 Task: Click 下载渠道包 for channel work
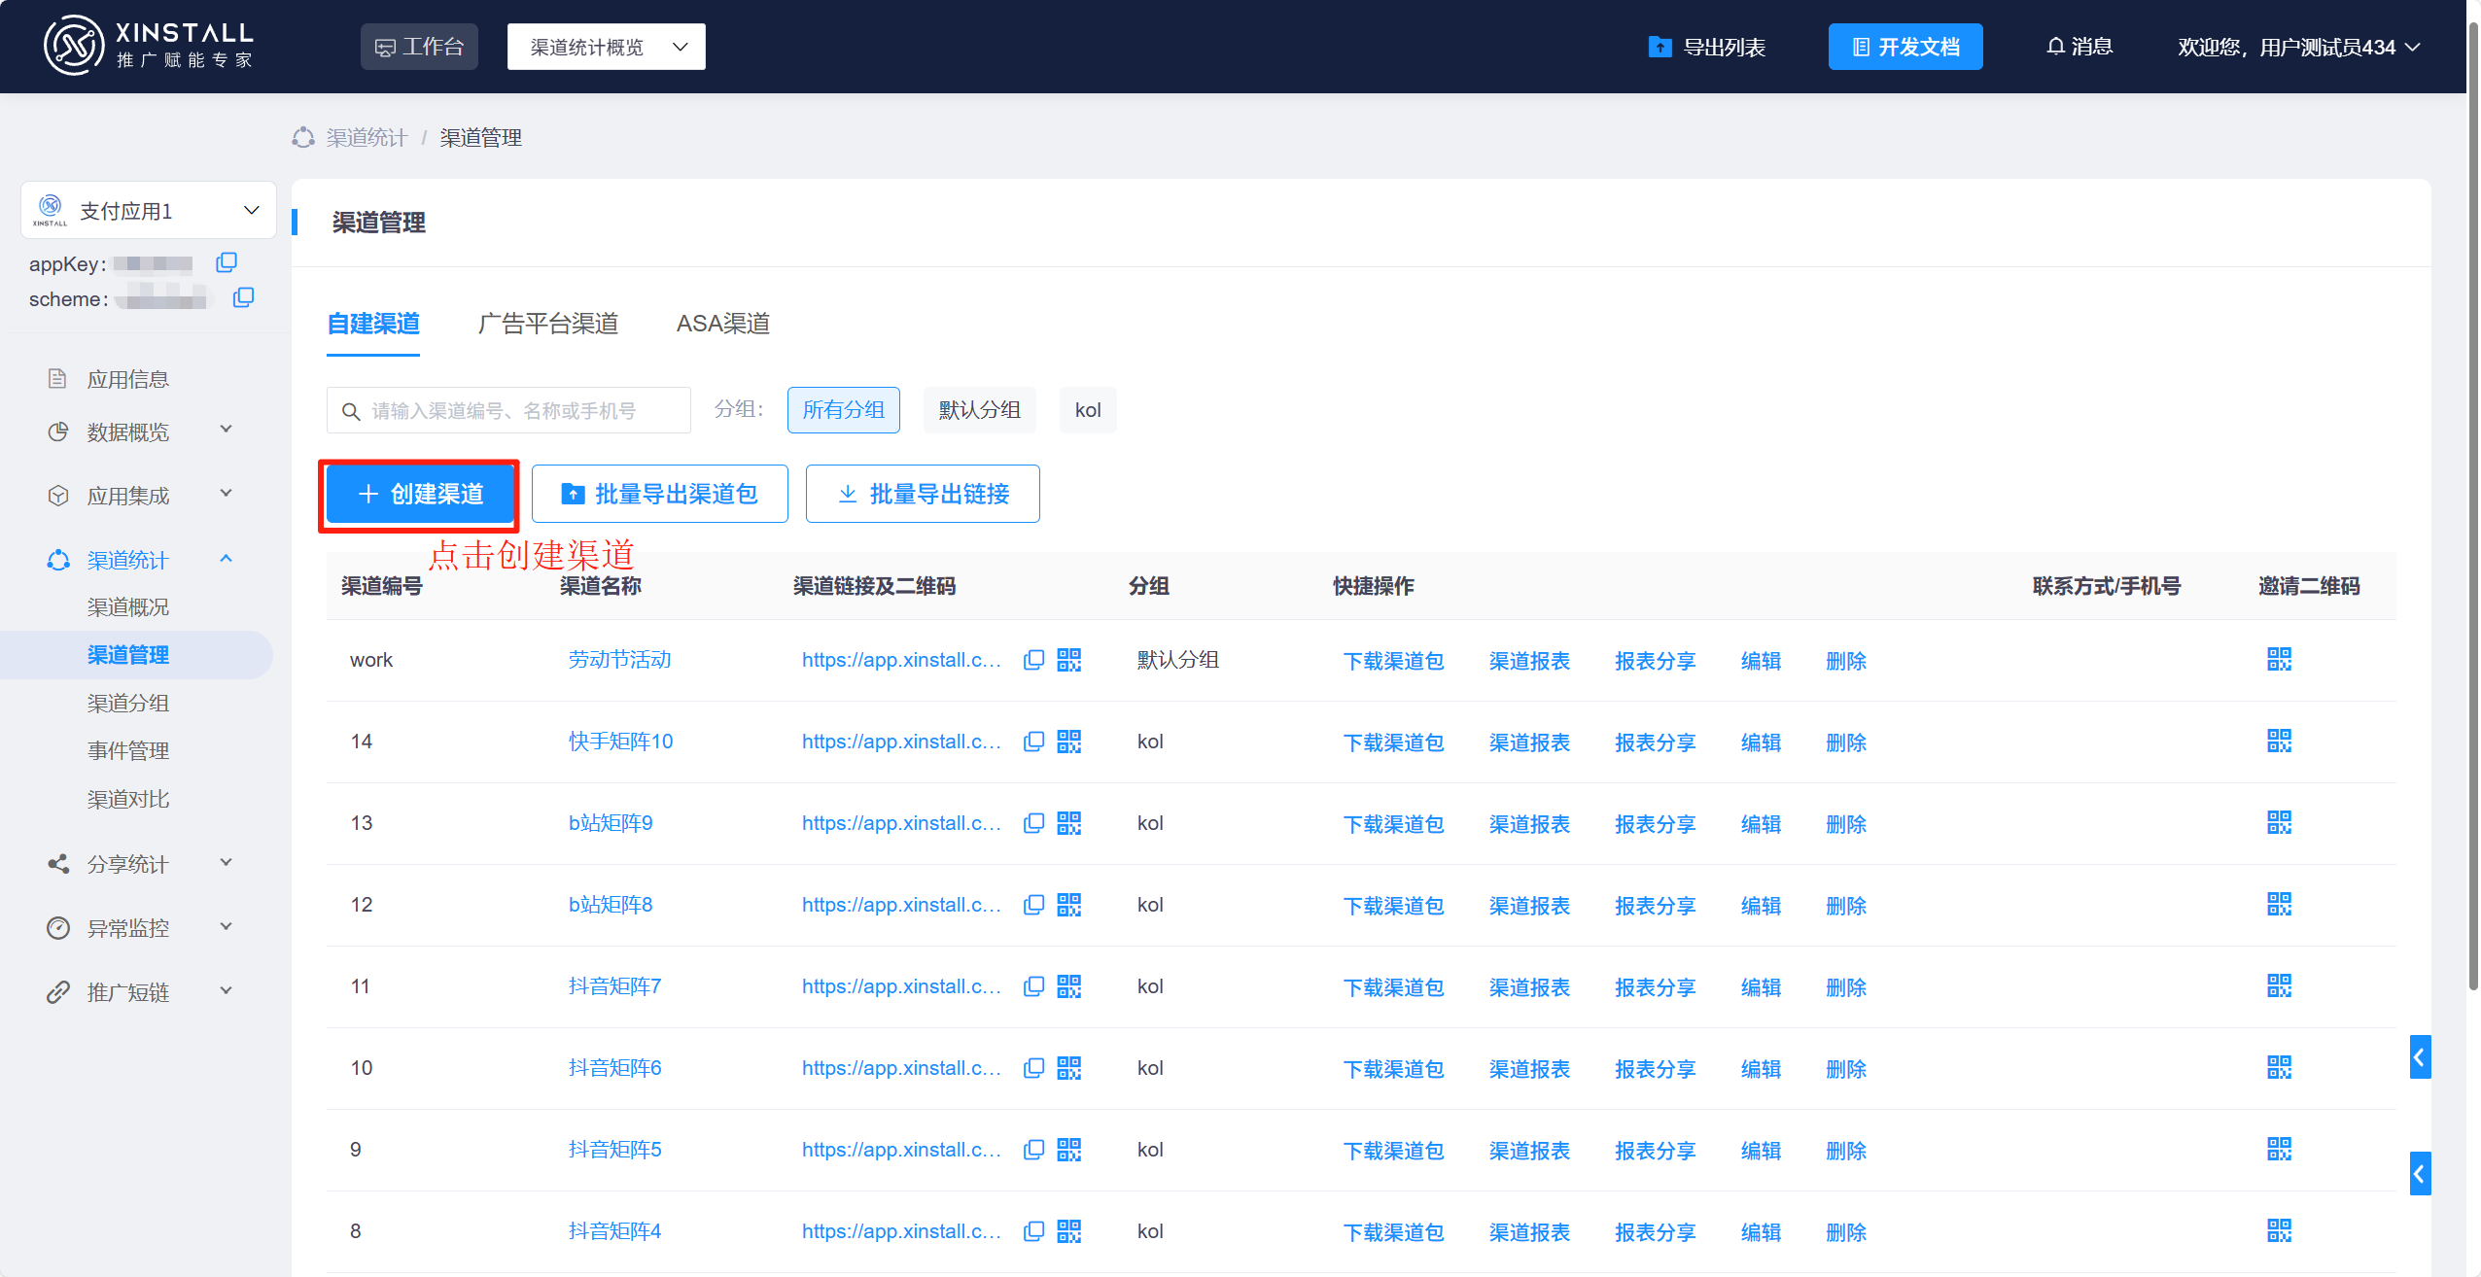click(x=1393, y=661)
